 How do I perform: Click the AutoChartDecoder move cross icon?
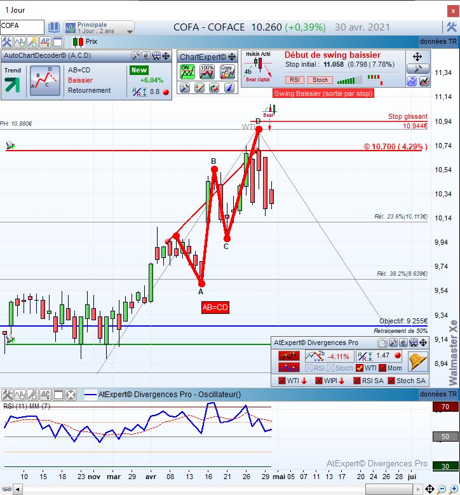166,56
